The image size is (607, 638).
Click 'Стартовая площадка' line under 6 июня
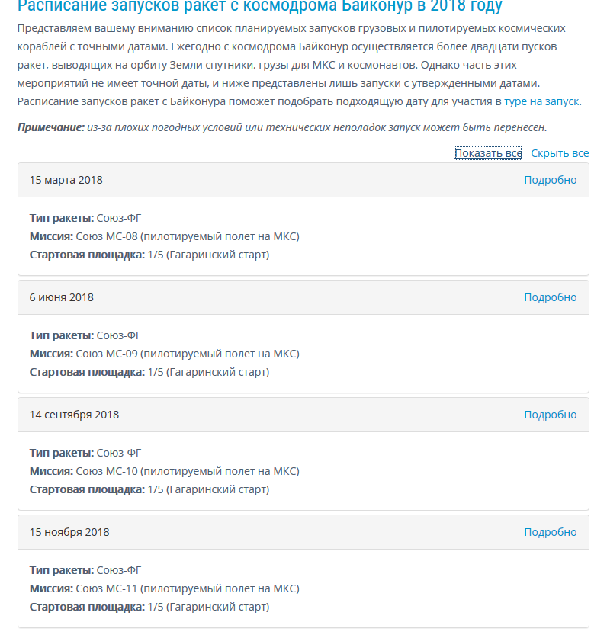149,372
